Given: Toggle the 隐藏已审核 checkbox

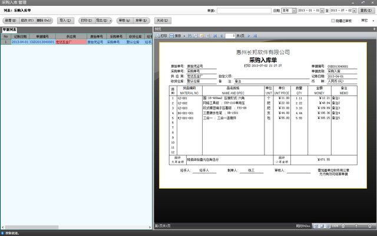Looking at the screenshot, I should coord(333,21).
